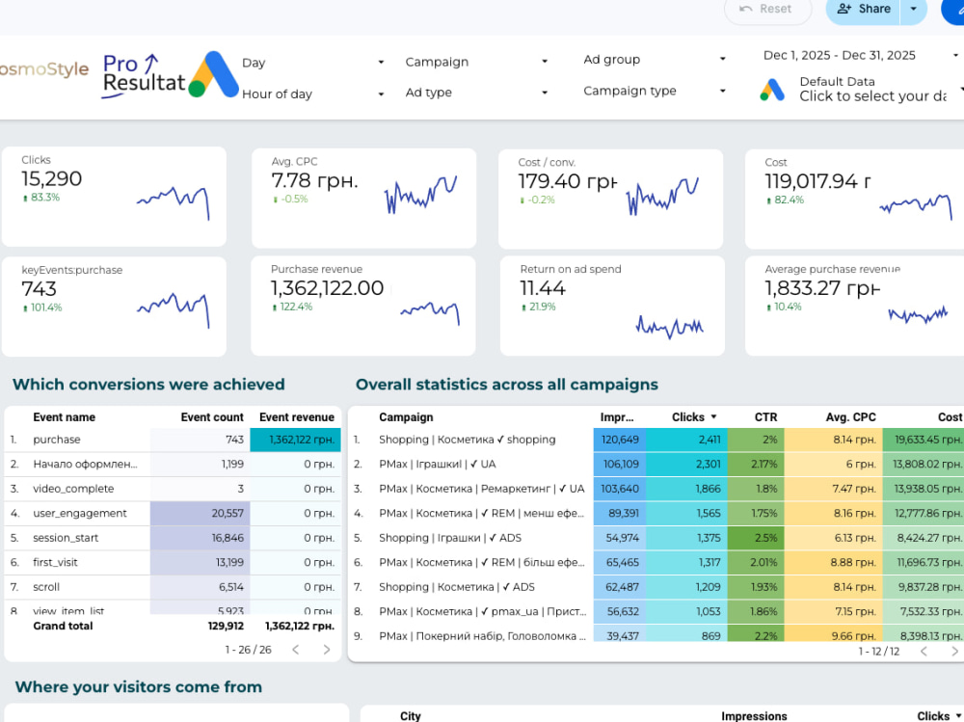Click the Google Ads logo in header
Screen dimensions: 964x722
tap(213, 74)
